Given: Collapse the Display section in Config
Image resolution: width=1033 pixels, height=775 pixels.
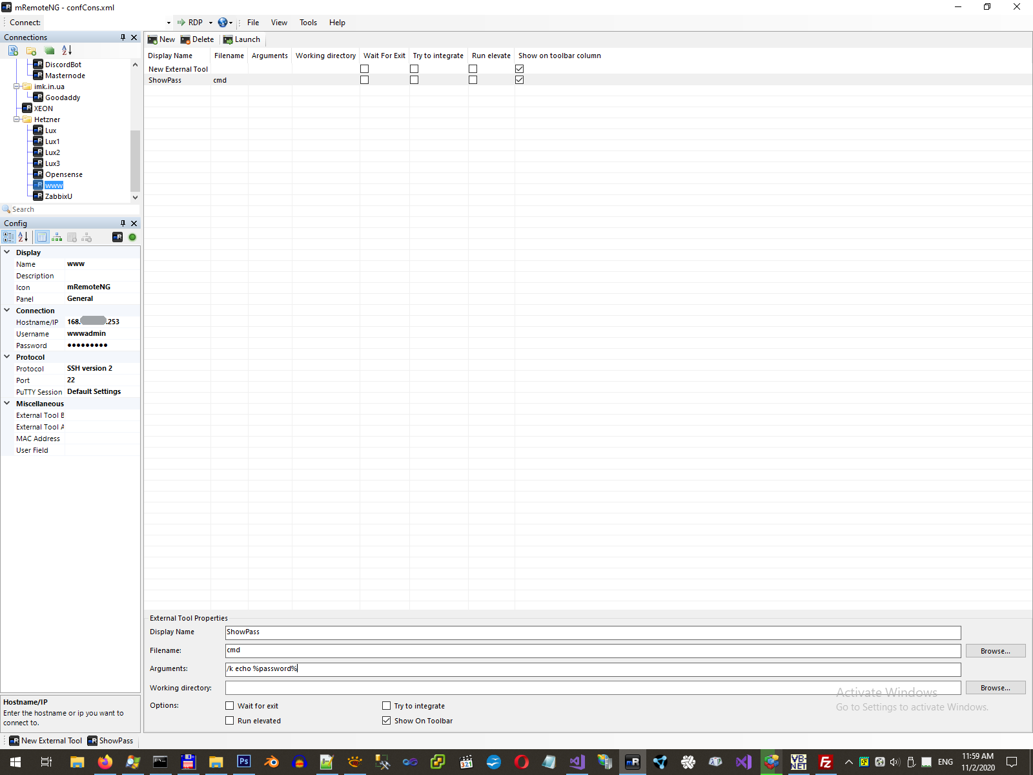Looking at the screenshot, I should click(7, 253).
